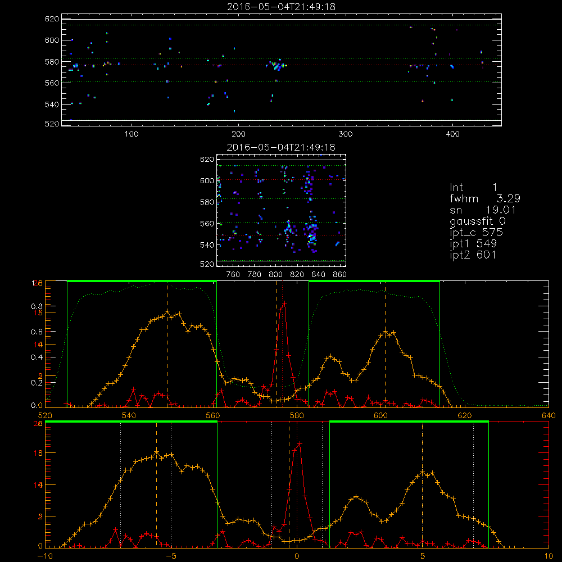562x562 pixels.
Task: Click the x-axis label 10 on bottom plot
Action: point(549,556)
